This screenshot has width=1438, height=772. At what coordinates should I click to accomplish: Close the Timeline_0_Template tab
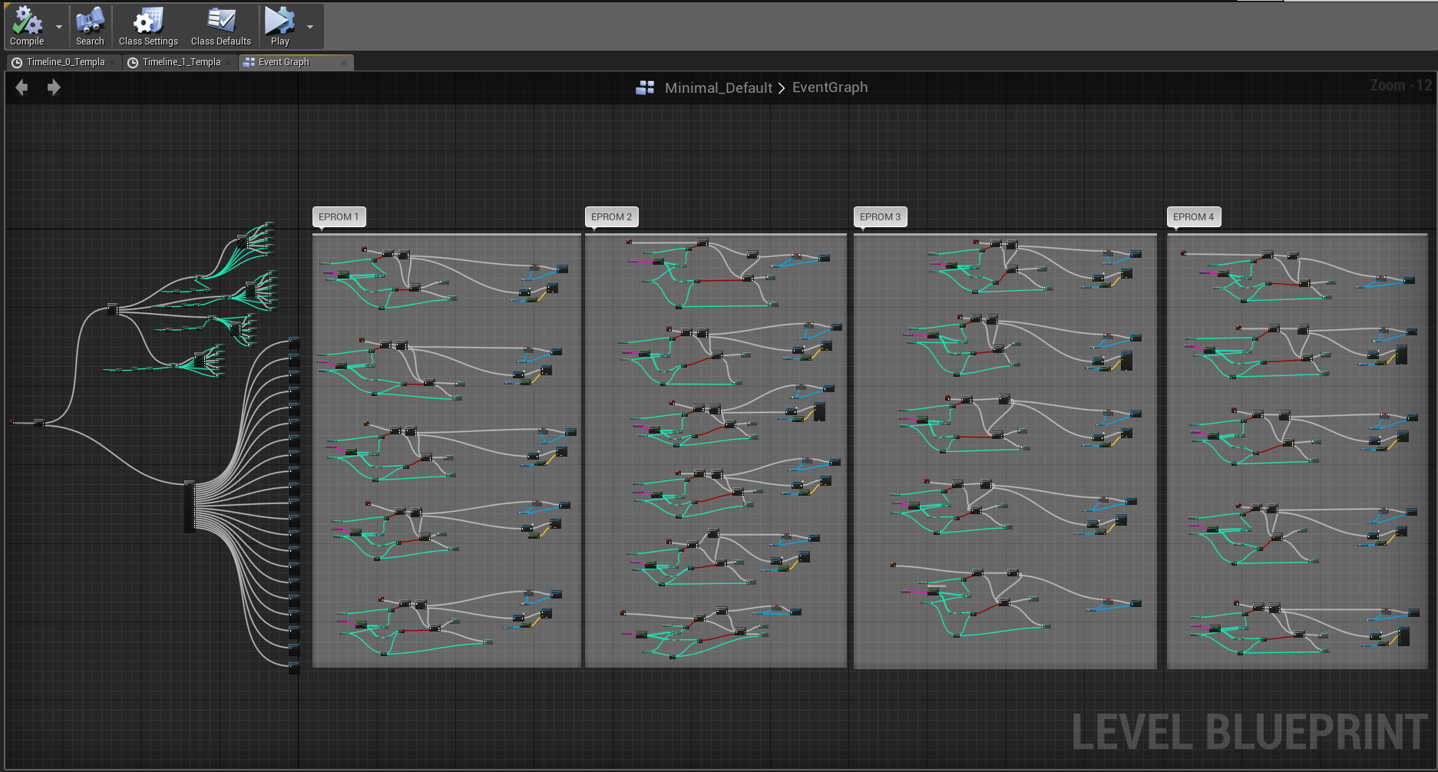click(112, 63)
